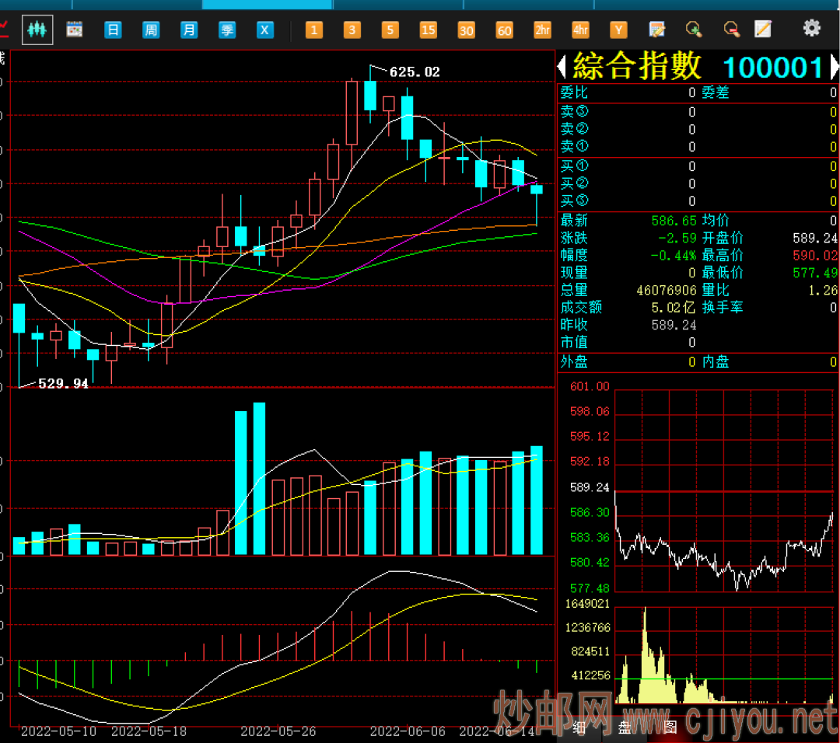
Task: Open the notepad with pencil icon
Action: (763, 30)
